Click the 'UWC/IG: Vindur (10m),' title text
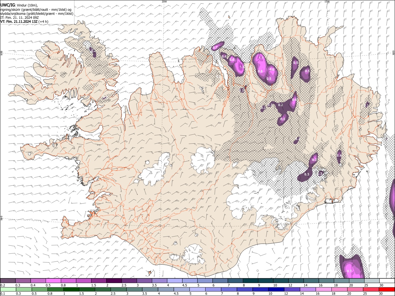 click(19, 5)
